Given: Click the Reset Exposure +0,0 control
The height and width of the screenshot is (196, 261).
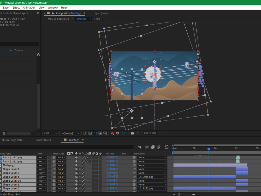Looking at the screenshot, I should (122, 133).
